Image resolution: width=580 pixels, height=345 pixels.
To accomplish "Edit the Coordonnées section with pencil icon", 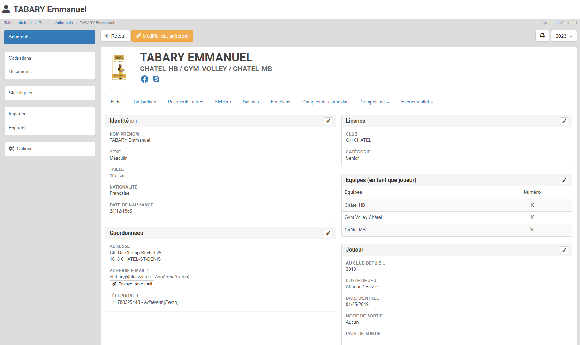I will [x=328, y=233].
